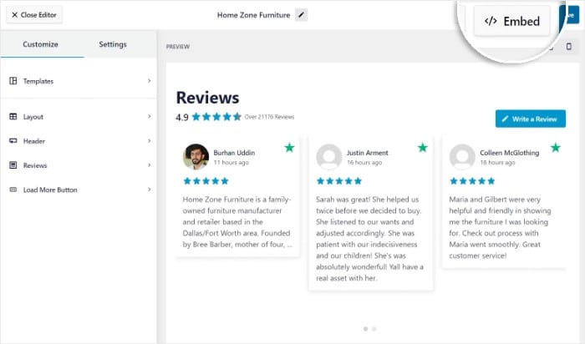Click the Reviews heading in preview

point(207,98)
